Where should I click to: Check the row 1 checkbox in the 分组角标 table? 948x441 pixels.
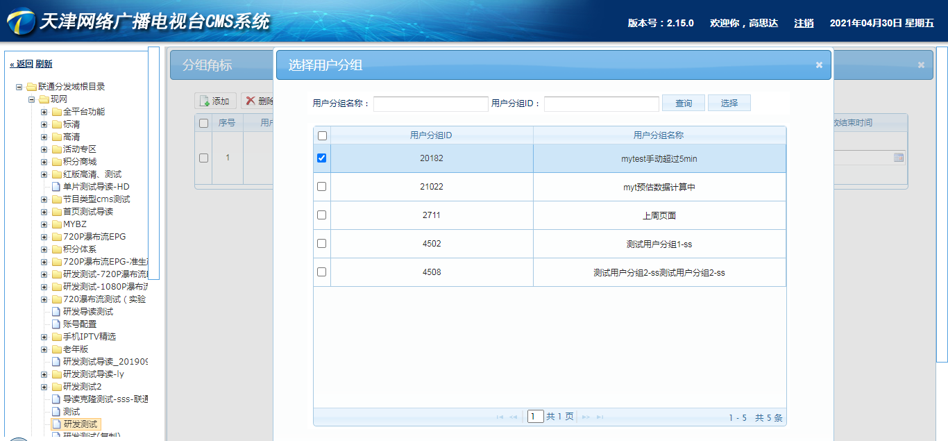203,158
